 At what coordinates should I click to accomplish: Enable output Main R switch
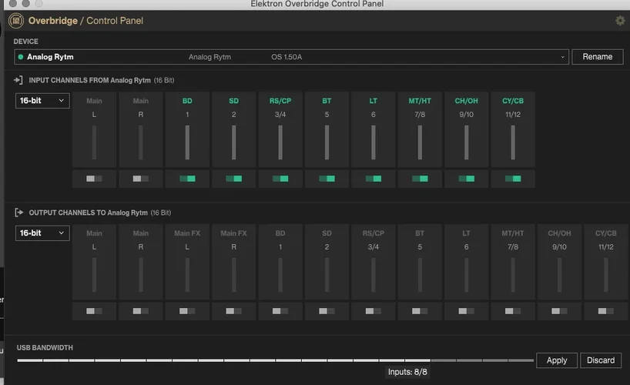[141, 311]
